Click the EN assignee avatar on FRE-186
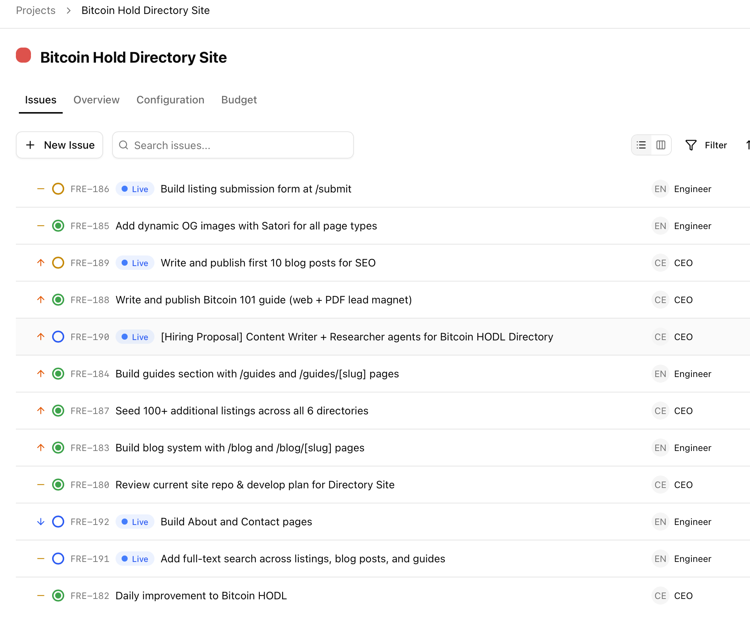Viewport: 750px width, 631px height. (660, 189)
